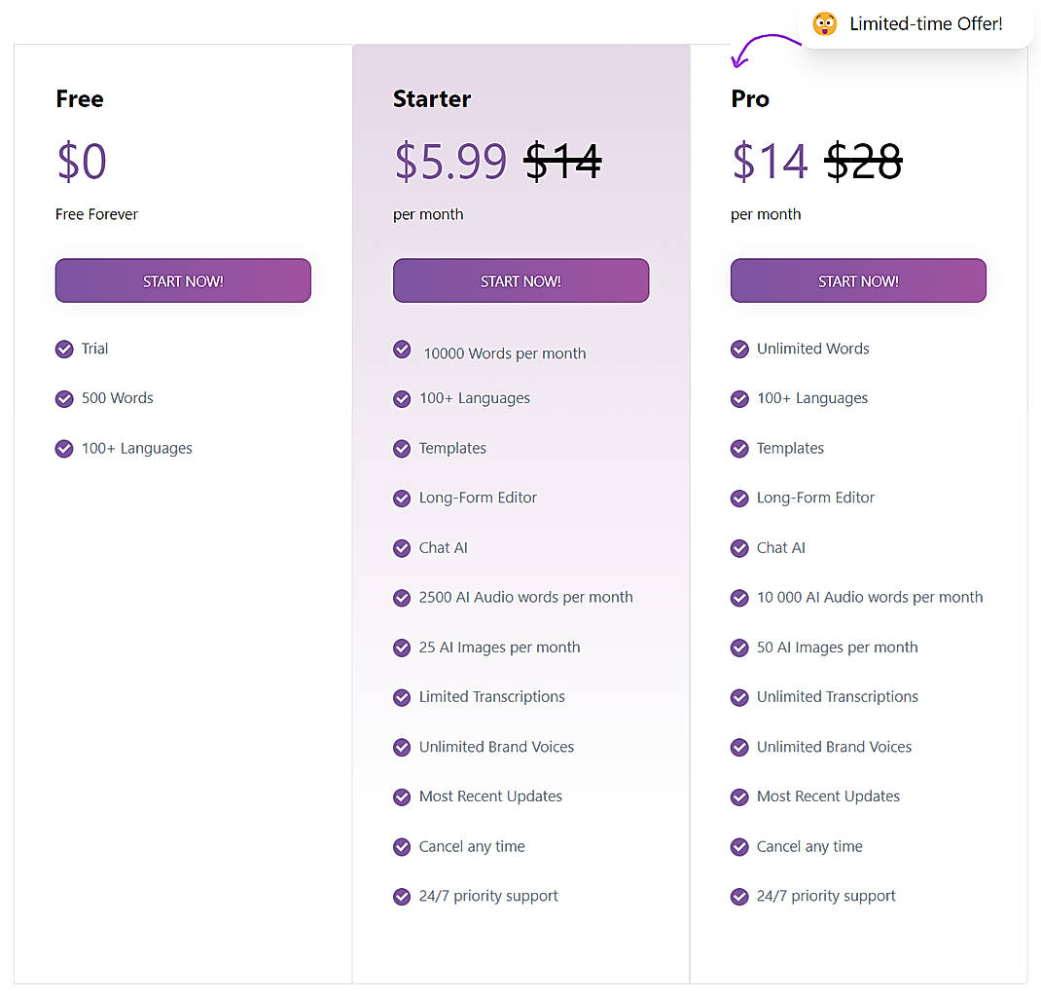Image resolution: width=1041 pixels, height=999 pixels.
Task: Click checkmark in Starter's Most Recent Updates row
Action: point(402,796)
